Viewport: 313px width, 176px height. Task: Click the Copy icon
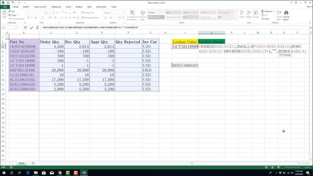[10, 15]
